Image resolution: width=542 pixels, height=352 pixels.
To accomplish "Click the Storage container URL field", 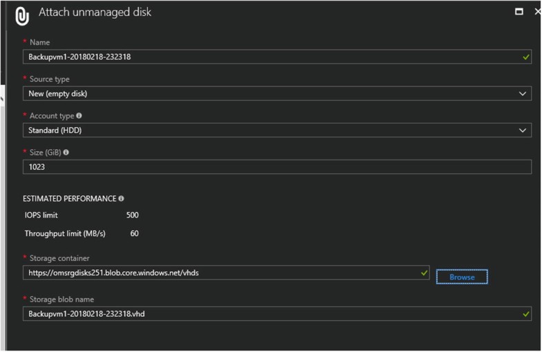I will point(221,273).
